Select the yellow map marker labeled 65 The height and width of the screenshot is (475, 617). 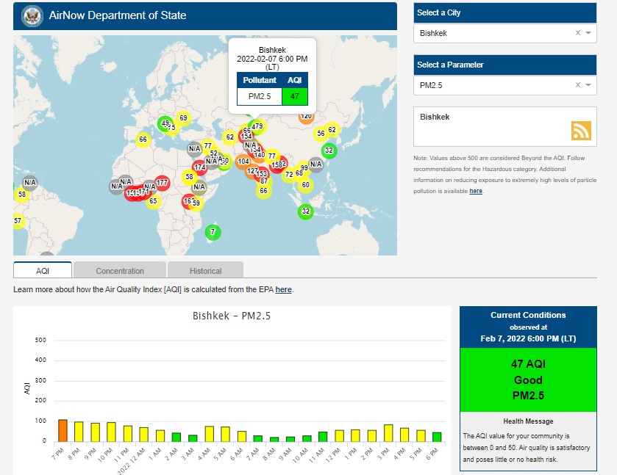(153, 200)
